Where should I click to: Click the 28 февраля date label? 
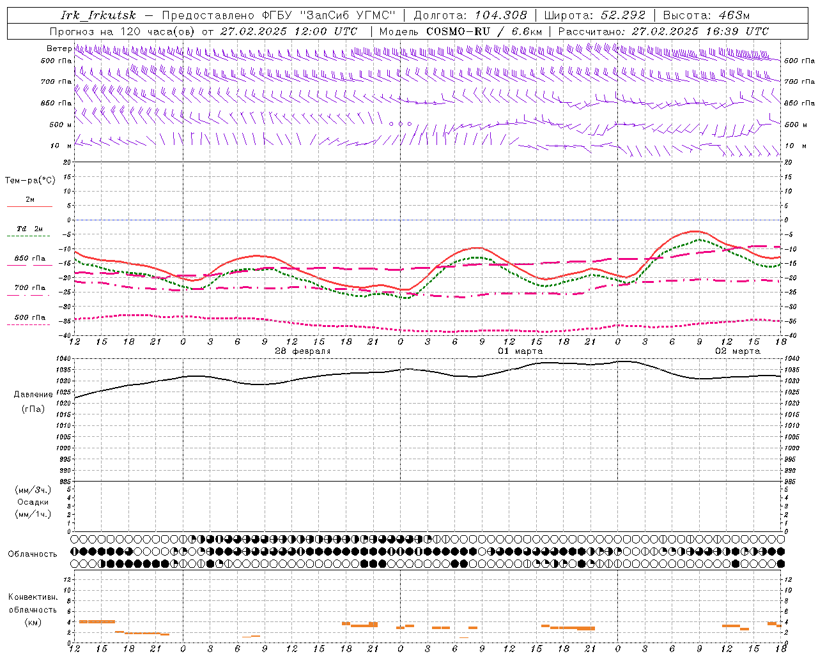pos(303,351)
